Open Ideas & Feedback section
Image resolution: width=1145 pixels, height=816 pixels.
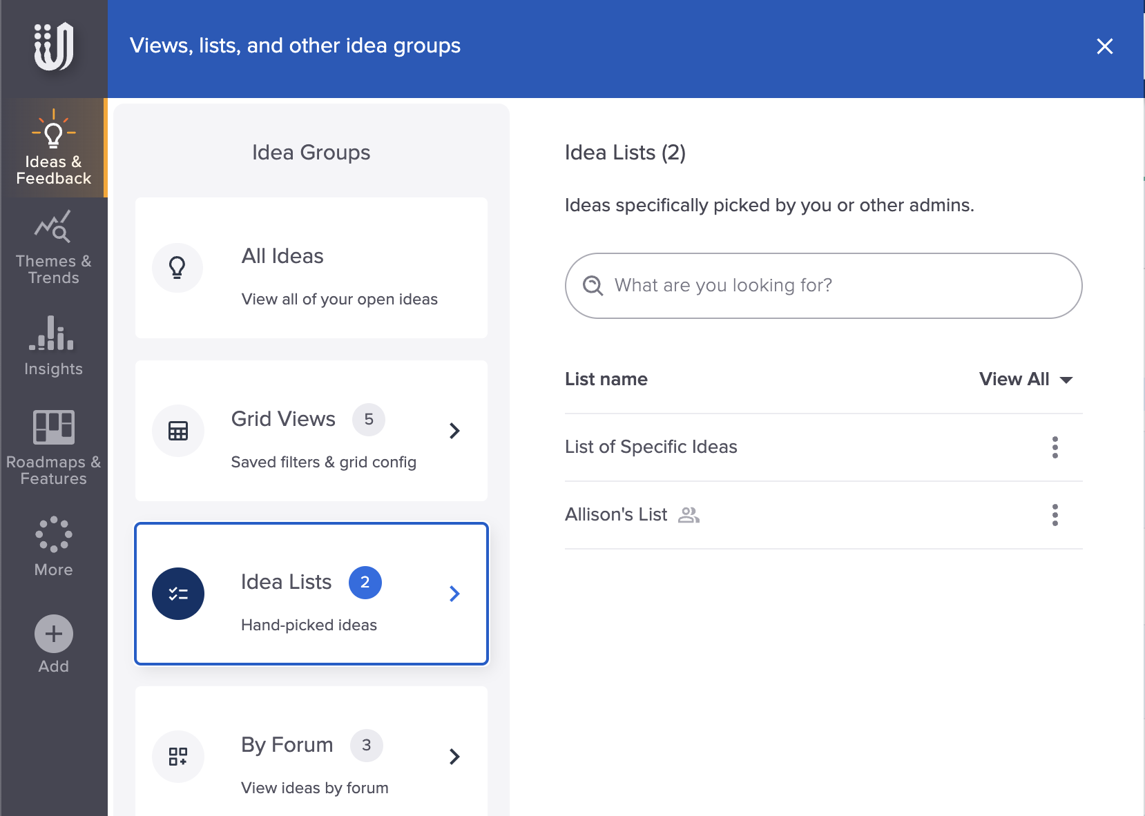(53, 148)
